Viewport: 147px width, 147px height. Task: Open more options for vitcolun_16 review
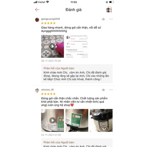111,90
